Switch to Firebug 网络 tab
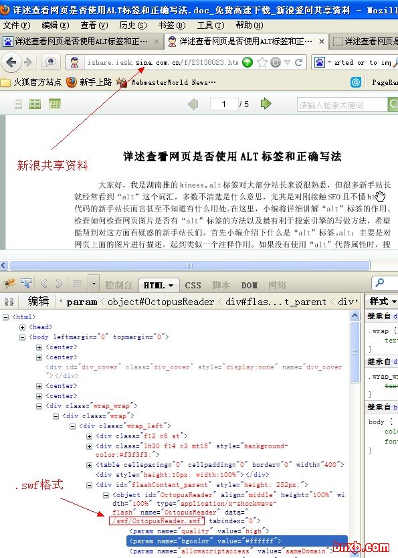This screenshot has width=398, height=558. [x=277, y=285]
